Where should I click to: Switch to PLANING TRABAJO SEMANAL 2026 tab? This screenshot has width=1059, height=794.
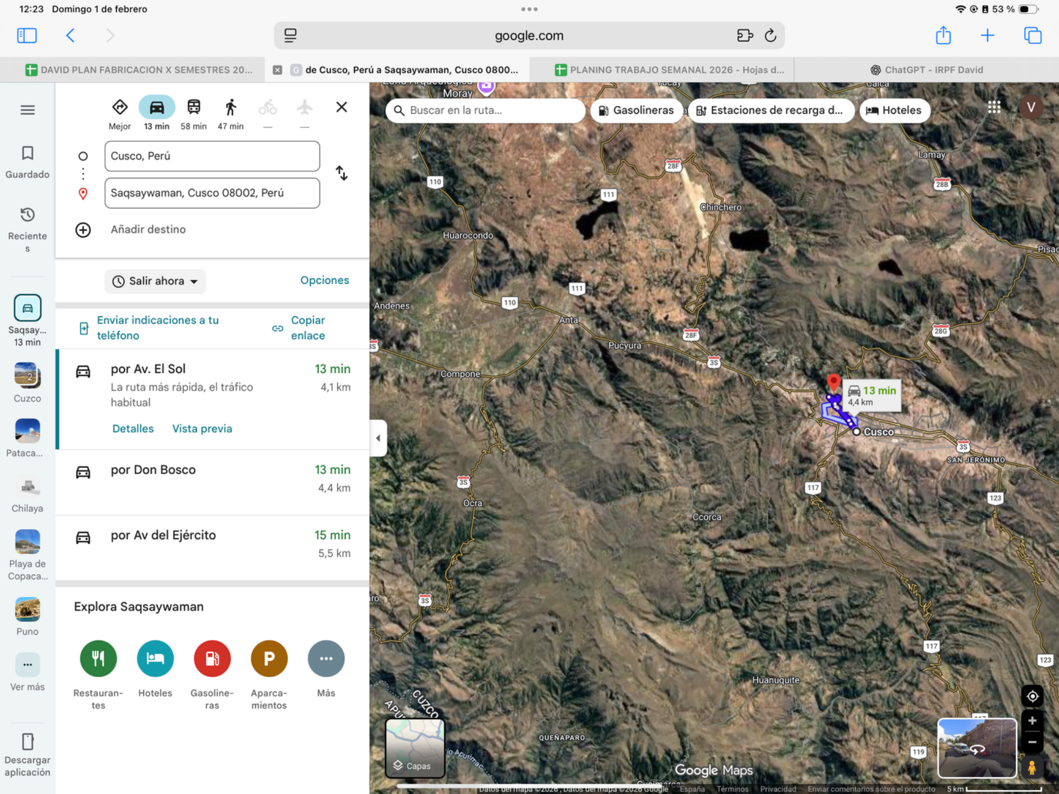tap(662, 70)
